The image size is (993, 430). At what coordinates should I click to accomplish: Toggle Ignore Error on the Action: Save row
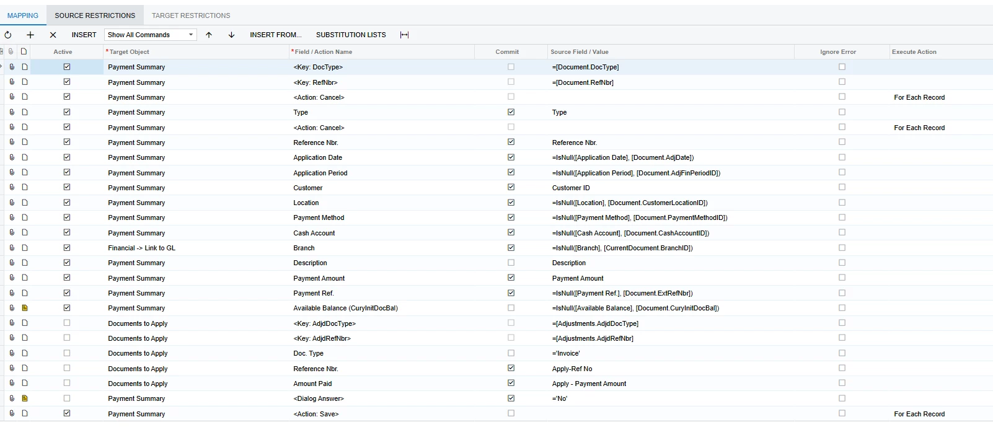(842, 413)
